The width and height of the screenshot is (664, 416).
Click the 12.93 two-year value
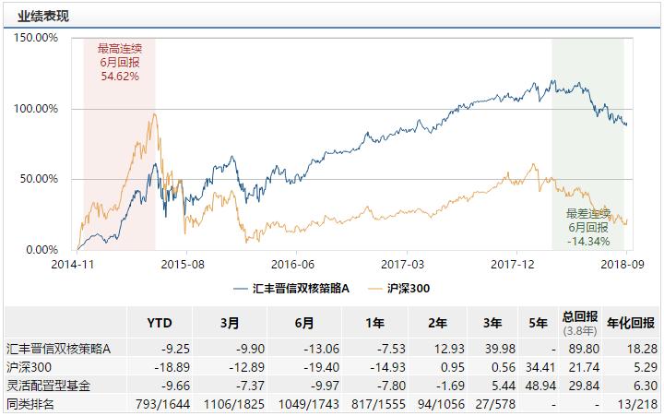point(449,349)
